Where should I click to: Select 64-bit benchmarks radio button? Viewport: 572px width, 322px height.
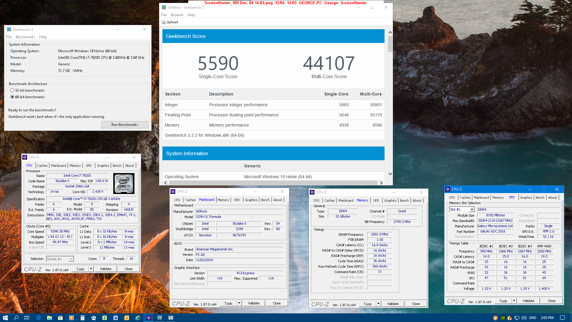(12, 97)
